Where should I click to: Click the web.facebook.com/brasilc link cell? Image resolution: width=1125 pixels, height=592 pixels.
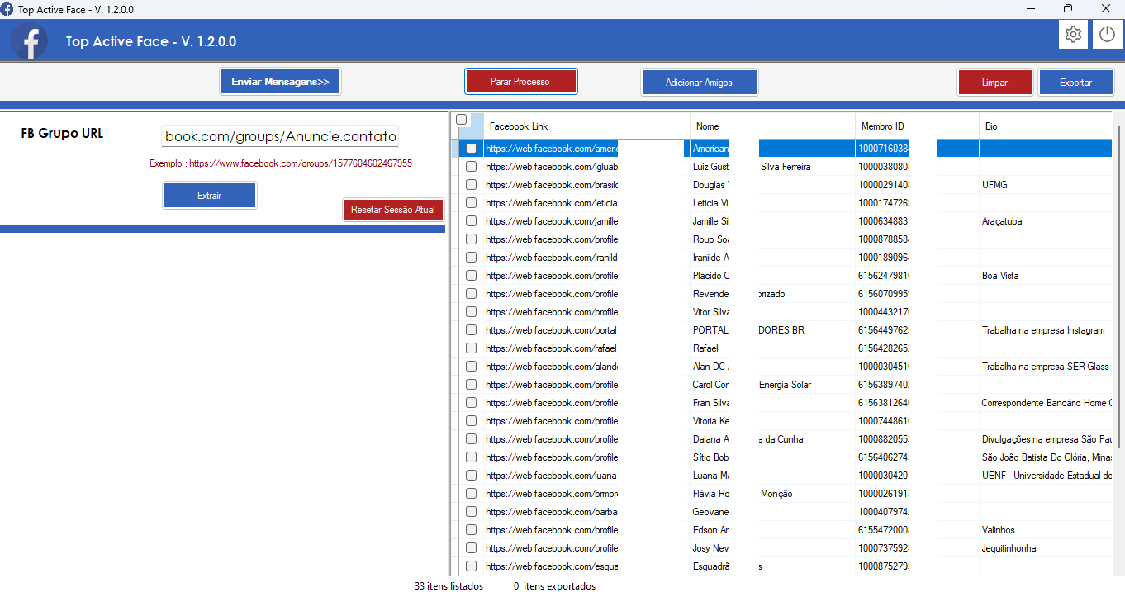(586, 185)
